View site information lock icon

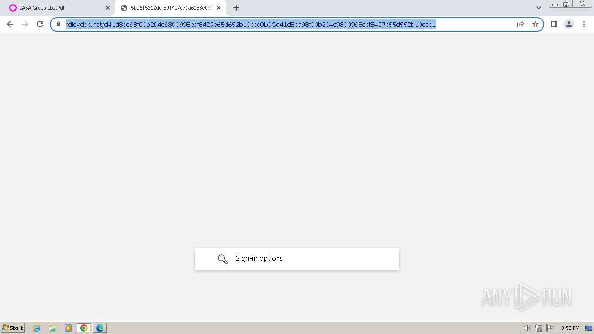(58, 24)
